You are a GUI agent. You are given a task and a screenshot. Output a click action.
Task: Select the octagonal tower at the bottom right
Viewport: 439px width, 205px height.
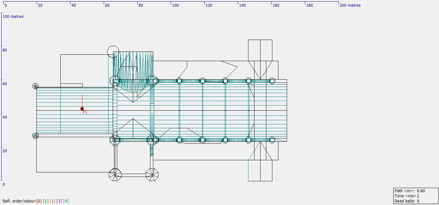click(x=152, y=175)
